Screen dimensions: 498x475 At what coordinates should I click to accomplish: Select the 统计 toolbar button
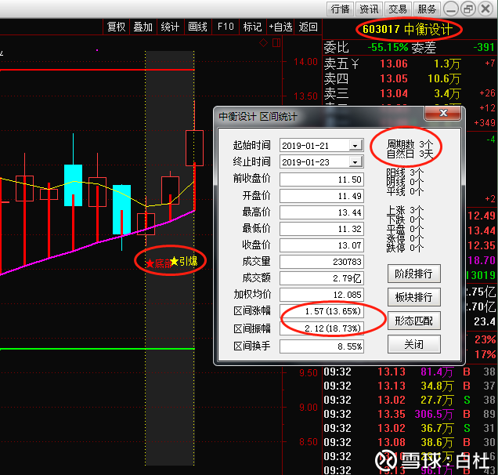click(170, 27)
